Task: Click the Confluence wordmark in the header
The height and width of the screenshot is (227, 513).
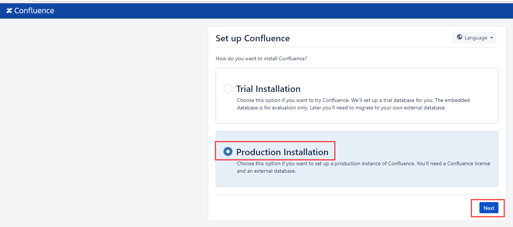Action: 34,11
